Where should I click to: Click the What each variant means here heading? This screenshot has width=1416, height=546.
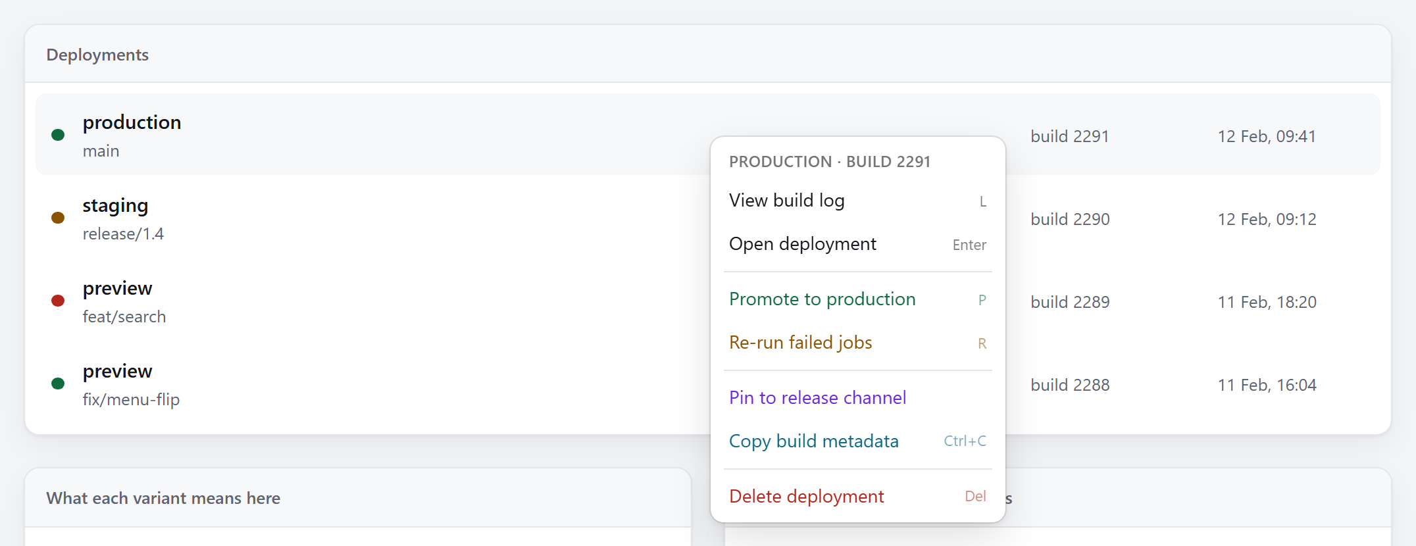point(163,498)
